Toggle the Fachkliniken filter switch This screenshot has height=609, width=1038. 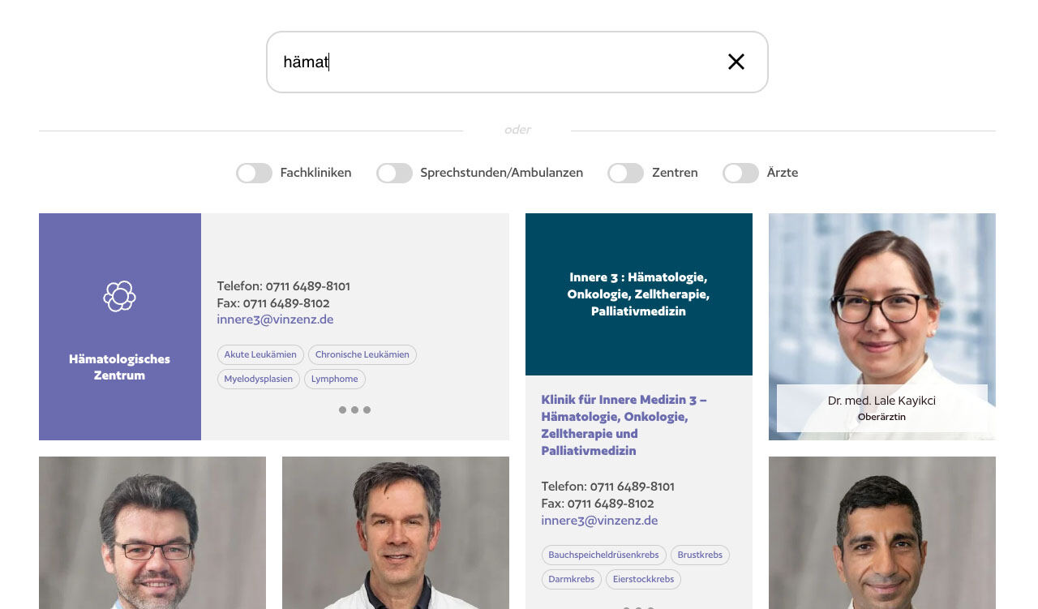(x=254, y=173)
